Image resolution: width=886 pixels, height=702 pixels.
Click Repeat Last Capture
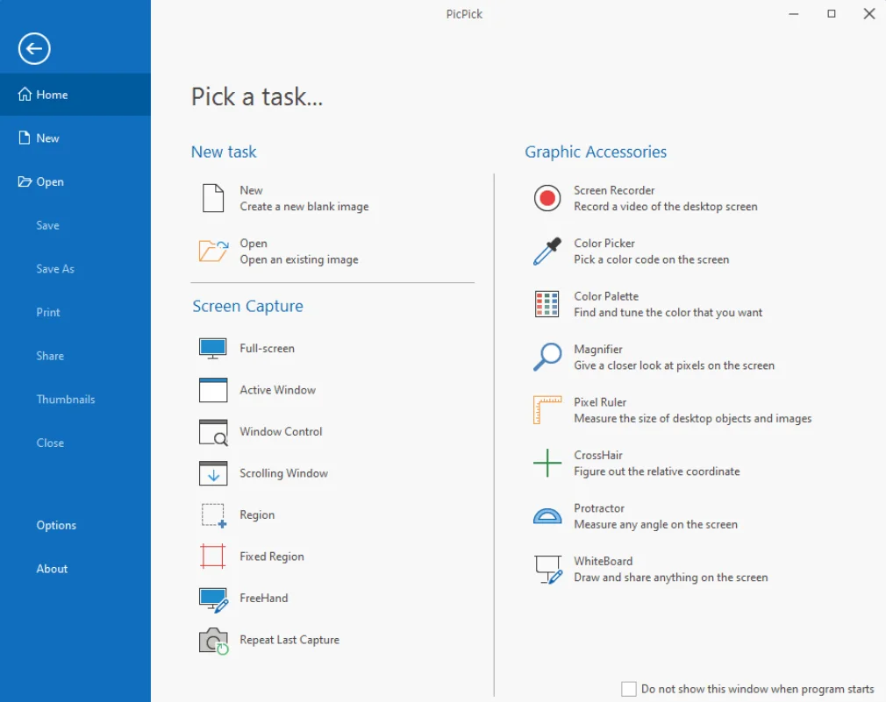coord(269,640)
